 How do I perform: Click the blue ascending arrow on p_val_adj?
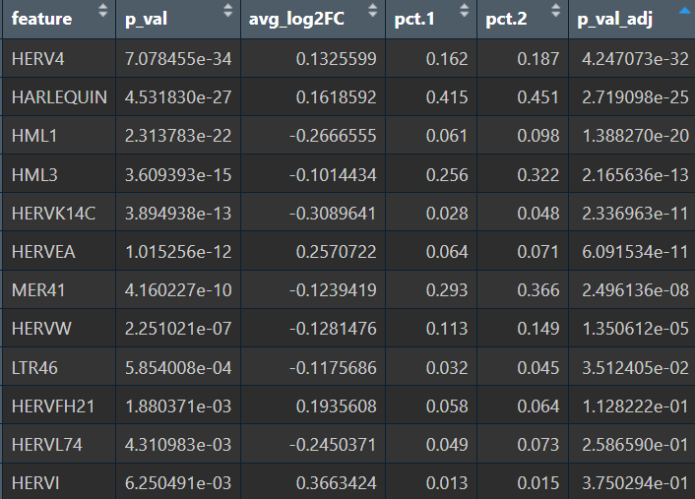(683, 10)
